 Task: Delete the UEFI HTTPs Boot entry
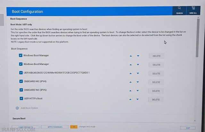coord(156,100)
